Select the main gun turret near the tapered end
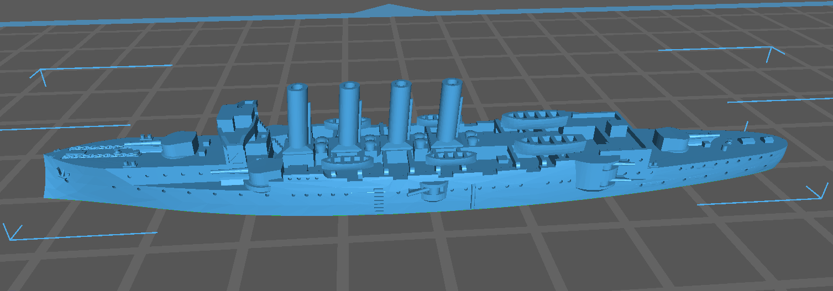 (x=669, y=139)
